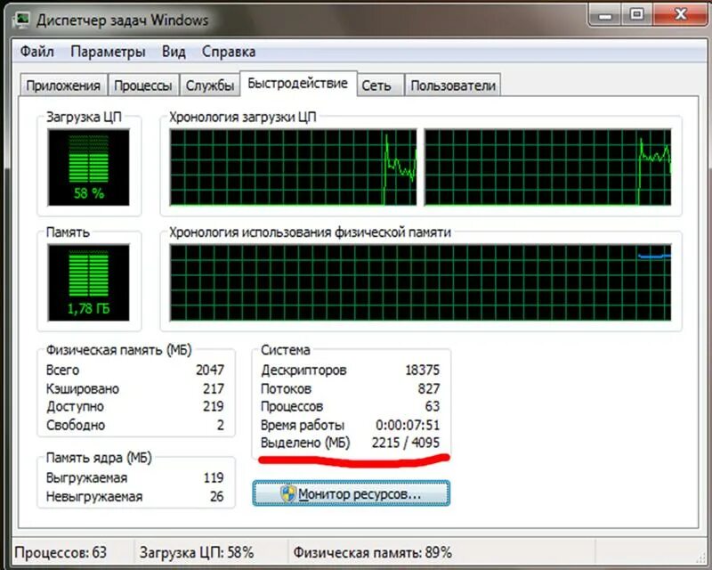Click the CPU load gauge showing 58 %

[88, 167]
